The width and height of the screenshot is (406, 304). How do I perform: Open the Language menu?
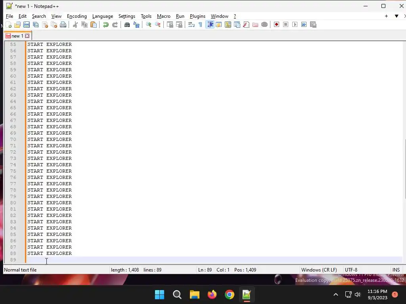[x=103, y=16]
